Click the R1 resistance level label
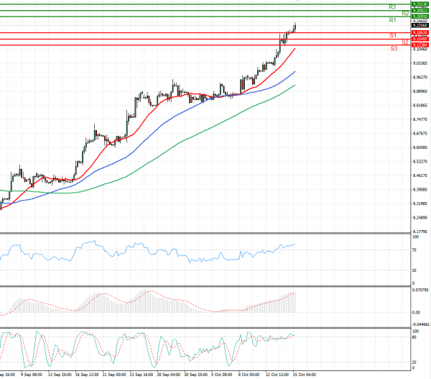 [392, 21]
